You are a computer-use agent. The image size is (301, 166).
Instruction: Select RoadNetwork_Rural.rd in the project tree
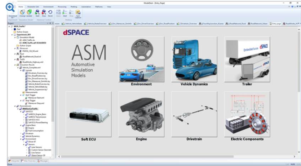pos(32,56)
